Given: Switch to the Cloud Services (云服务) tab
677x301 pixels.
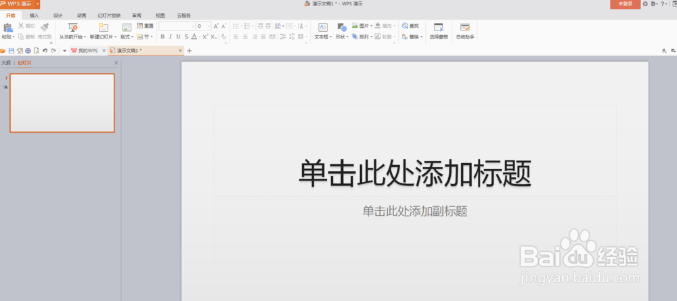Looking at the screenshot, I should point(184,16).
